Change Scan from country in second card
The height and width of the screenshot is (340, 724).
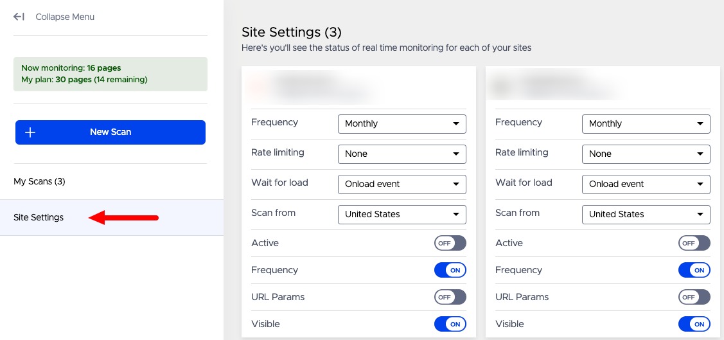click(x=646, y=214)
